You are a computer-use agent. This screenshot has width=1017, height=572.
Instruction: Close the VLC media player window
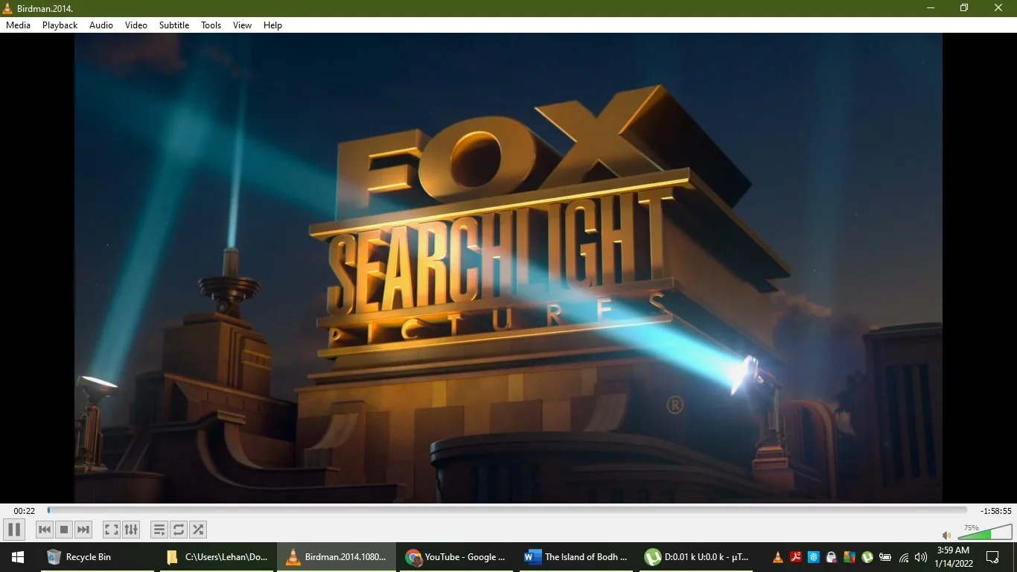[x=999, y=8]
